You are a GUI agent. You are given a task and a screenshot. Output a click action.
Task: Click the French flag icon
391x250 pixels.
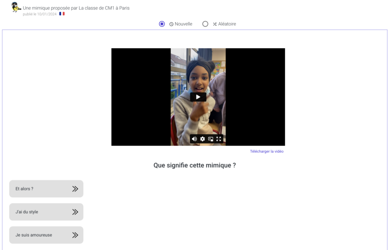tap(62, 14)
